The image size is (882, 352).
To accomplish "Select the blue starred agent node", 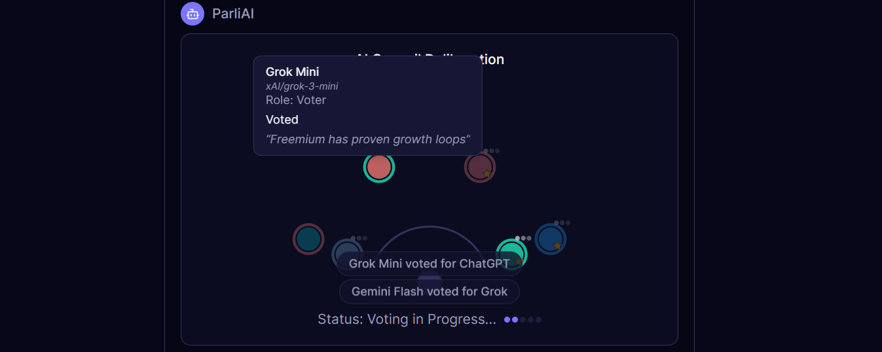I will point(550,239).
